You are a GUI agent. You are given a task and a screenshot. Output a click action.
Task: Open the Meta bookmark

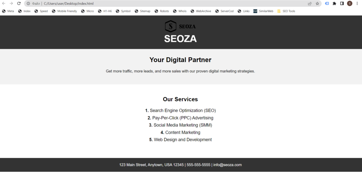click(x=8, y=11)
